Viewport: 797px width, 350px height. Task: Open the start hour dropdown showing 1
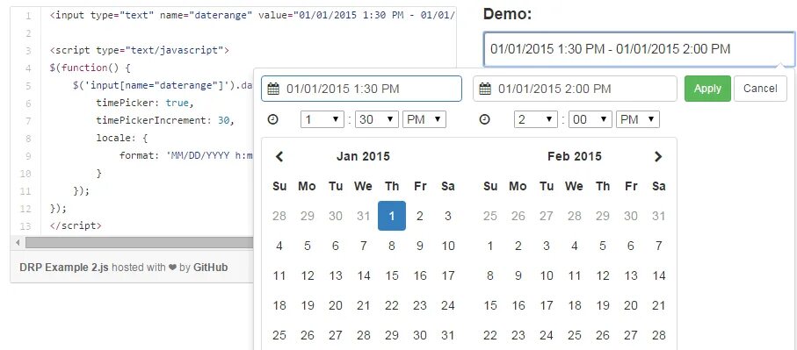322,119
